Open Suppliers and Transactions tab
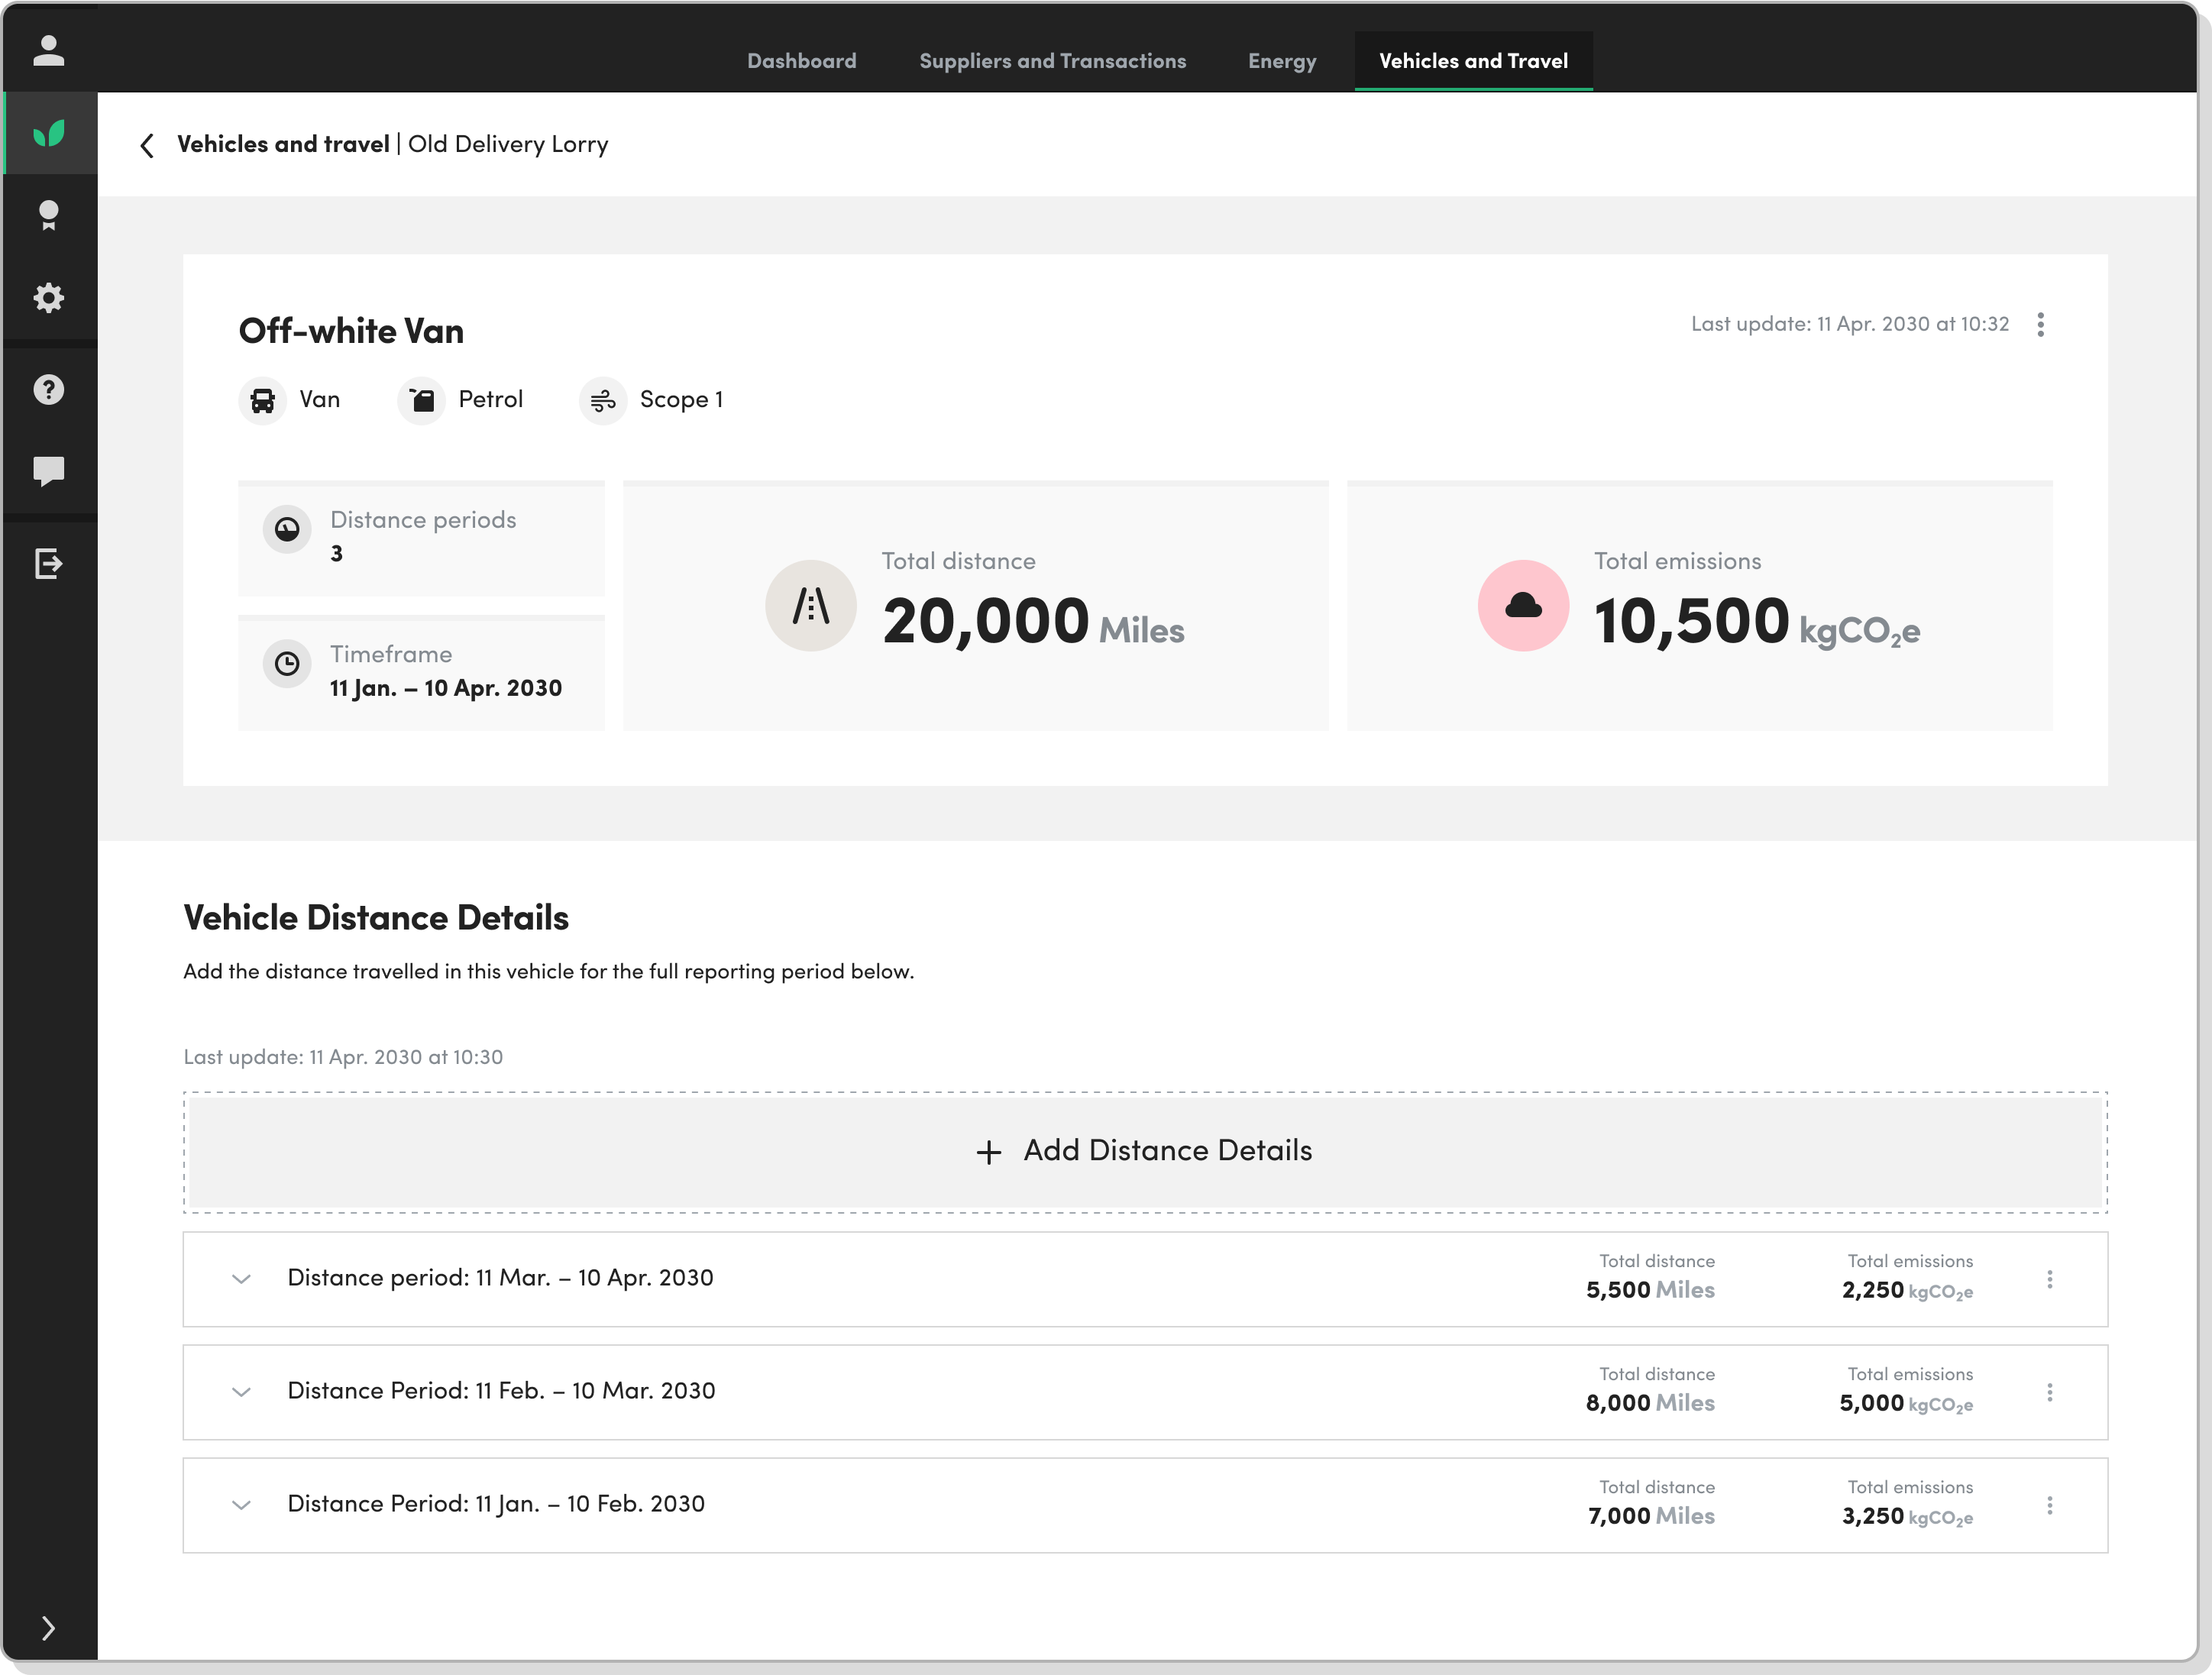This screenshot has height=1675, width=2212. coord(1052,61)
